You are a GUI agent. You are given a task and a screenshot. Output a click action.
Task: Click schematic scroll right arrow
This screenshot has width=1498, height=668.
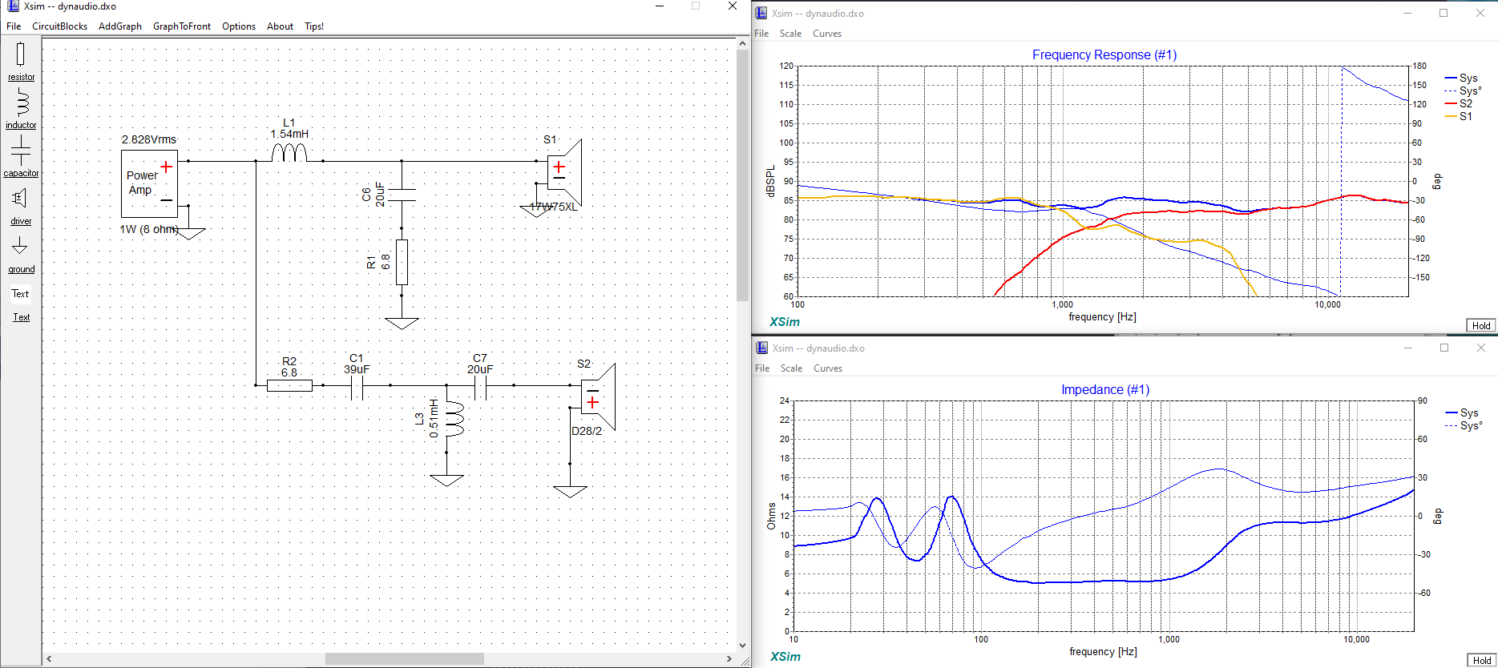pos(729,658)
